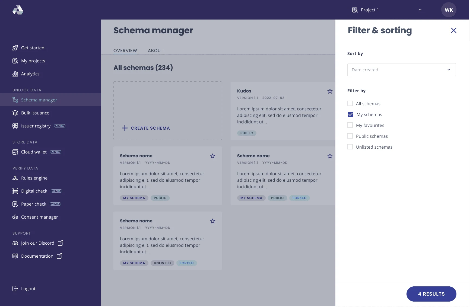
Task: Open the Date created sort dropdown
Action: click(x=402, y=70)
